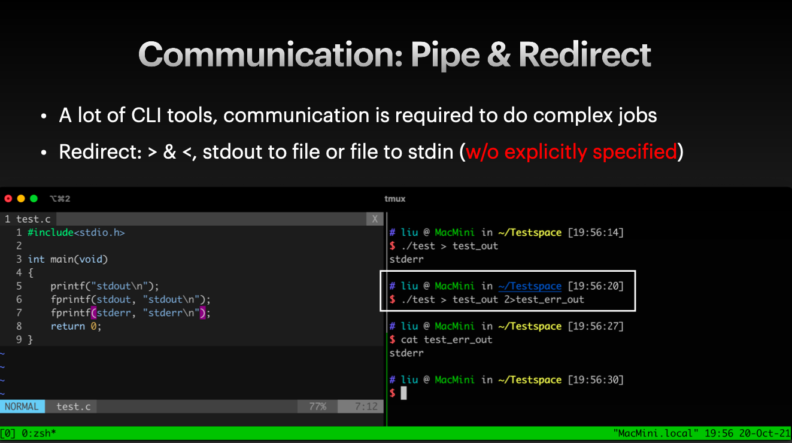Click the 'cat test_err_out' command
The height and width of the screenshot is (443, 792).
pyautogui.click(x=447, y=339)
